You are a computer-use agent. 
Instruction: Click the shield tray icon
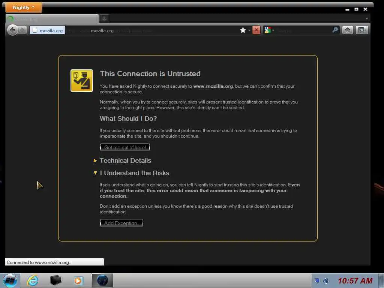pyautogui.click(x=316, y=280)
